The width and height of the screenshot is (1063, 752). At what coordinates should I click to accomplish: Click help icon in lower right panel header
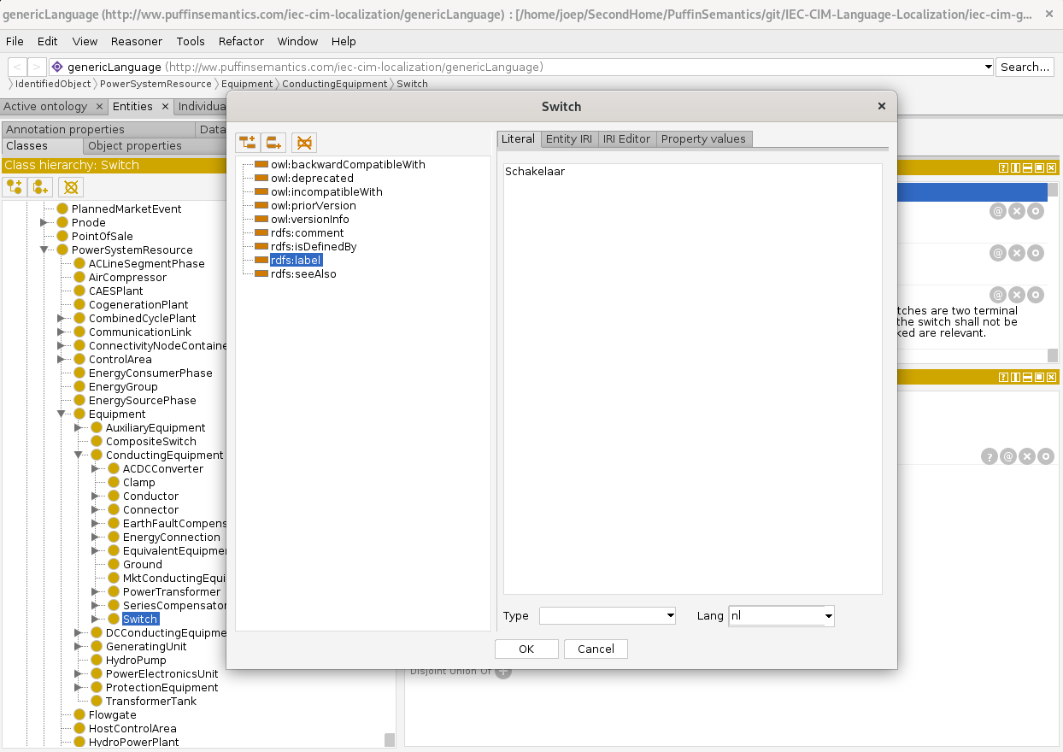tap(1004, 377)
